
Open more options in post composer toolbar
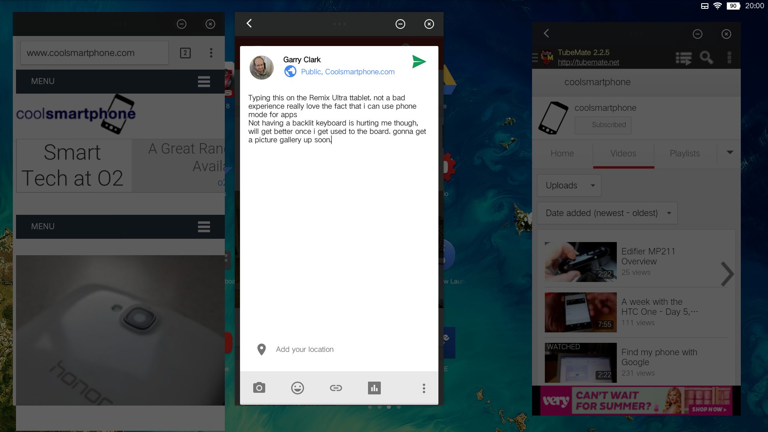coord(424,388)
